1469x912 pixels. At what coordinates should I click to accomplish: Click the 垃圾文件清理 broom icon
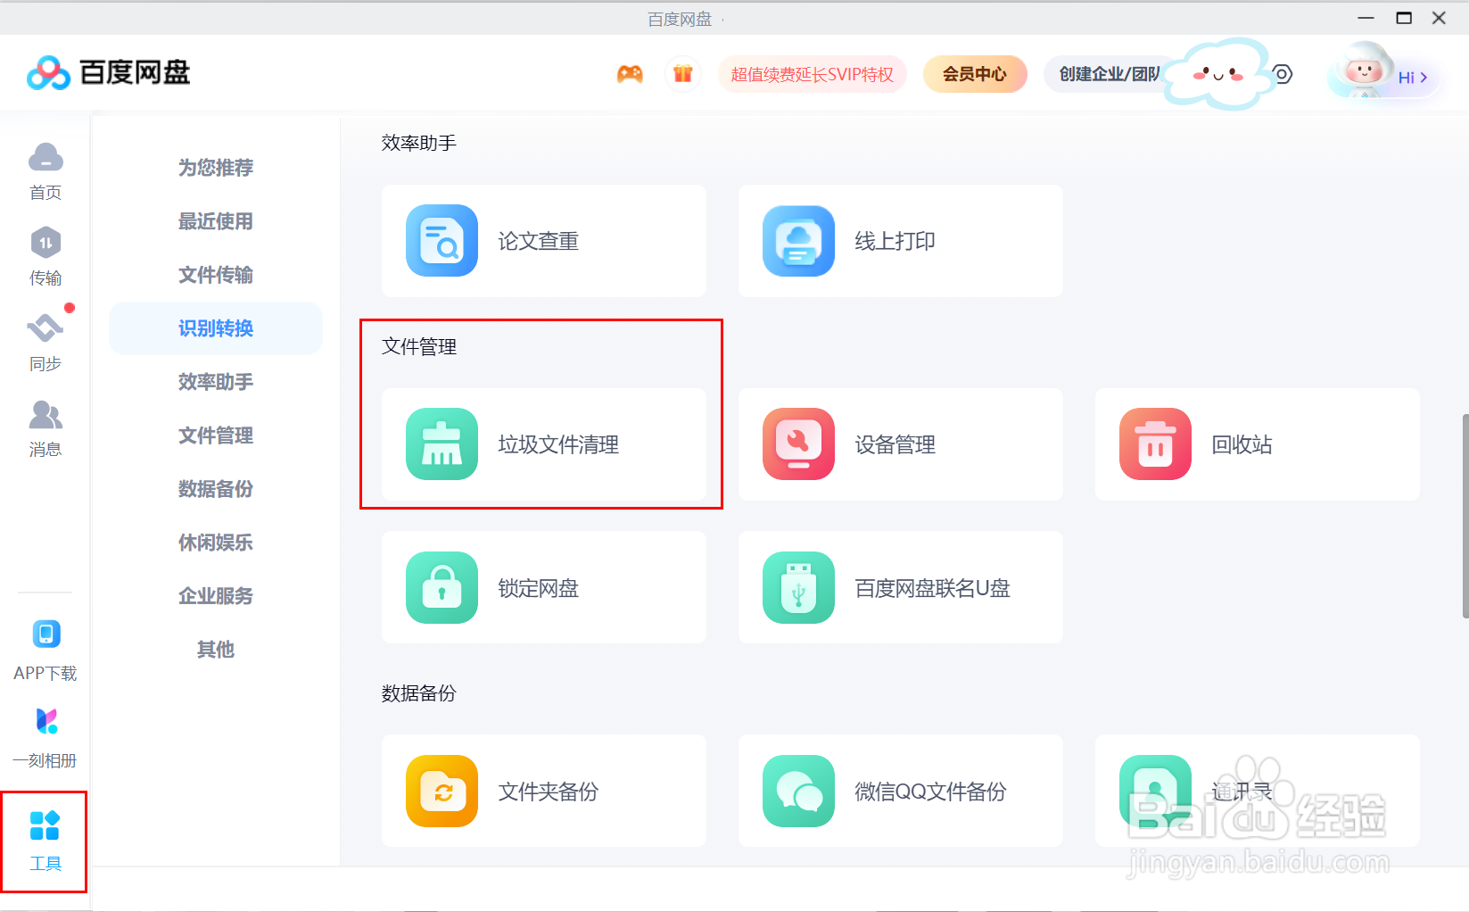442,444
